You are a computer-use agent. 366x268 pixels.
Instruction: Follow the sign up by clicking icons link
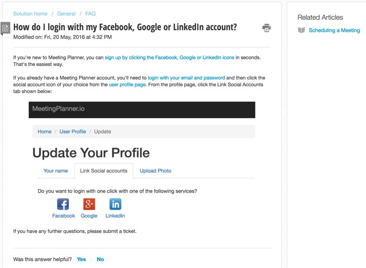(170, 58)
